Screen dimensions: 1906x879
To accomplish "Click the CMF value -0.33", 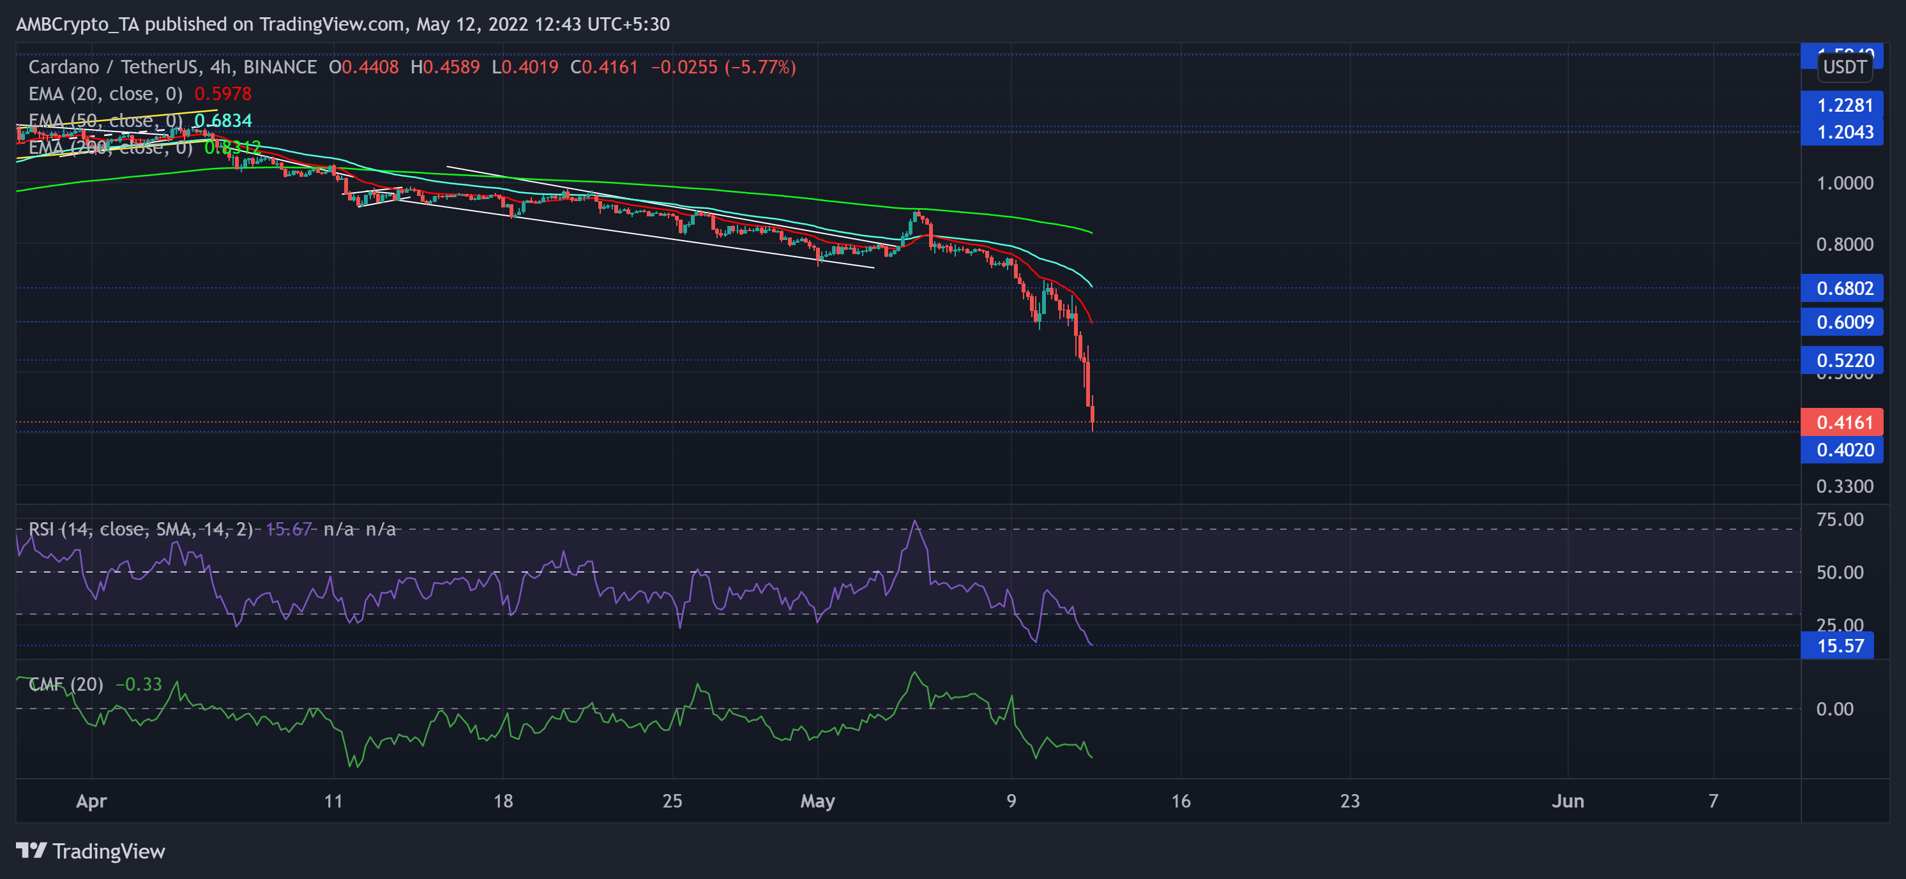I will coord(139,684).
